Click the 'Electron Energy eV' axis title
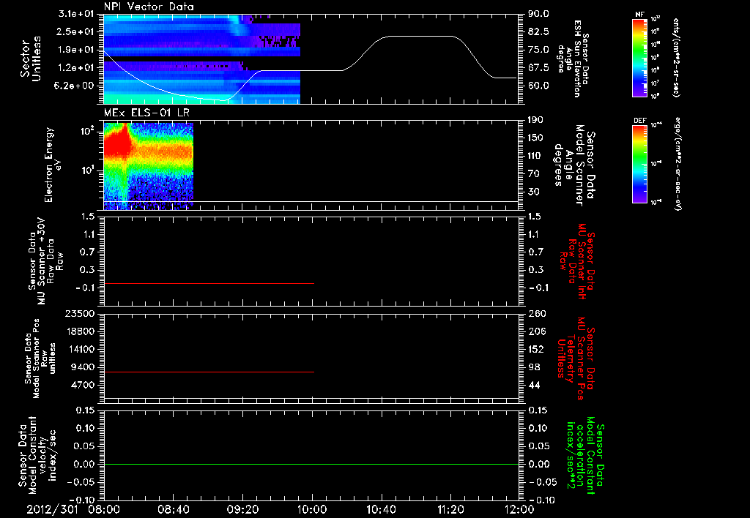Image resolution: width=750 pixels, height=518 pixels. [x=53, y=165]
